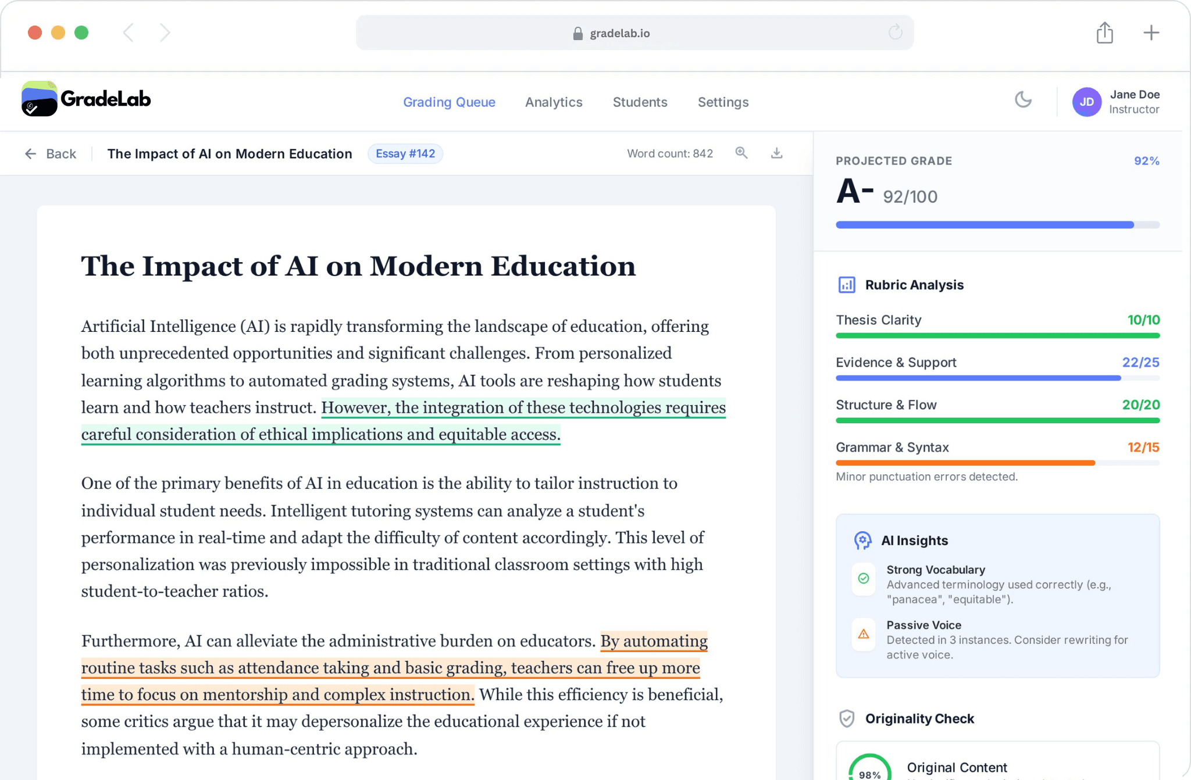Click the 92% projected grade value

pos(1146,161)
